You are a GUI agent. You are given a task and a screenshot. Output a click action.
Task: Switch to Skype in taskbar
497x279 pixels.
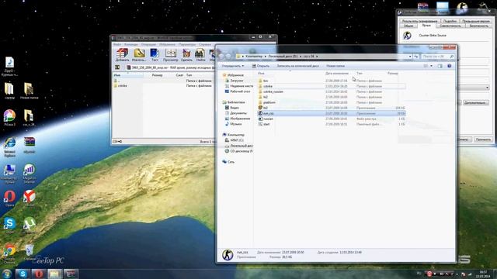(x=23, y=274)
